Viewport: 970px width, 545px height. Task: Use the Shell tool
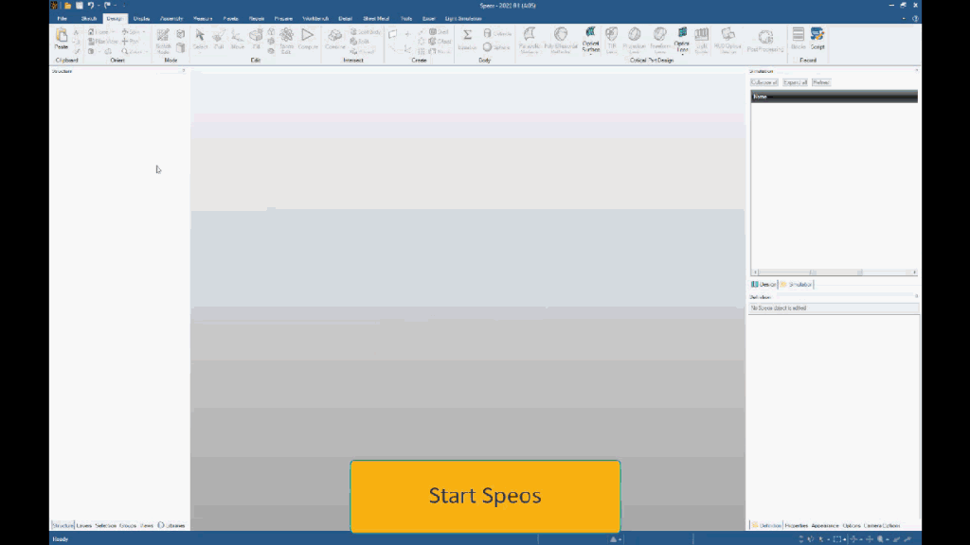coord(440,31)
